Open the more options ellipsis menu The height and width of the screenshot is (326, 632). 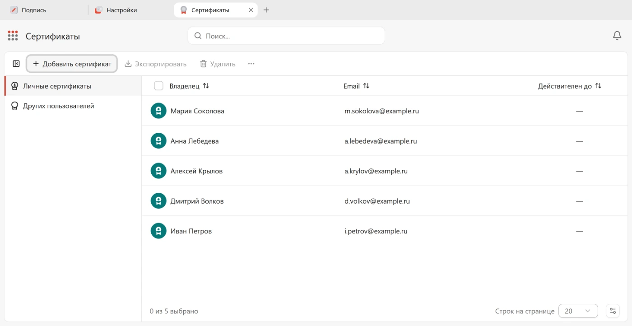(251, 64)
